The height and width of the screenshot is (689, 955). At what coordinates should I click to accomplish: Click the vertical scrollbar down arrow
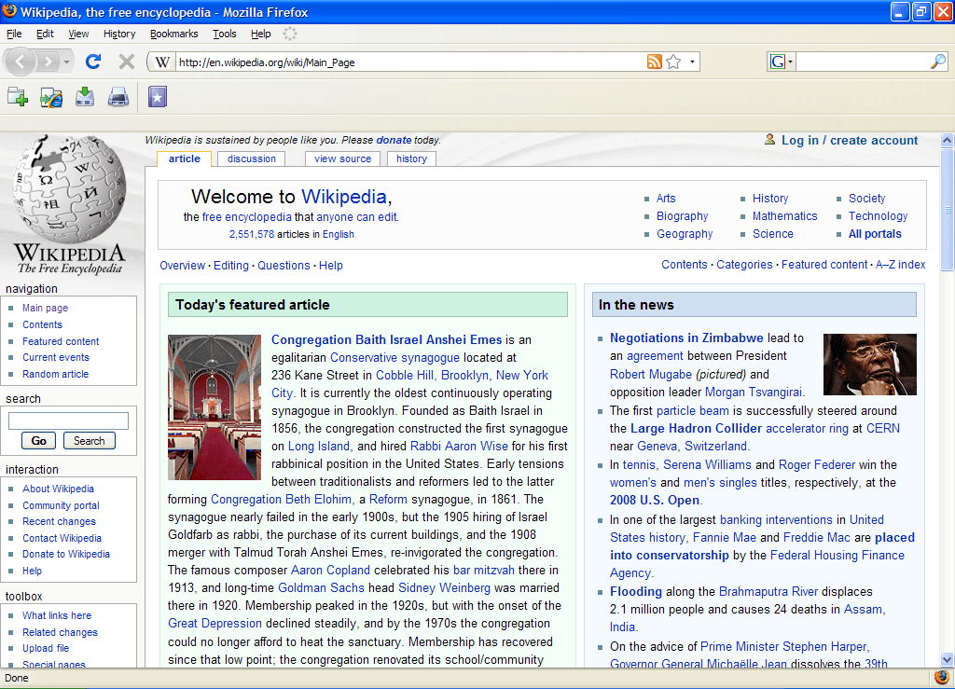(947, 659)
